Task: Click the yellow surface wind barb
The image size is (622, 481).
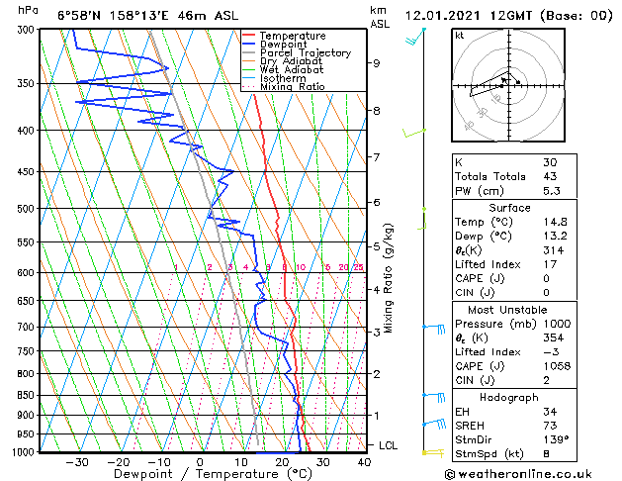Action: [433, 453]
